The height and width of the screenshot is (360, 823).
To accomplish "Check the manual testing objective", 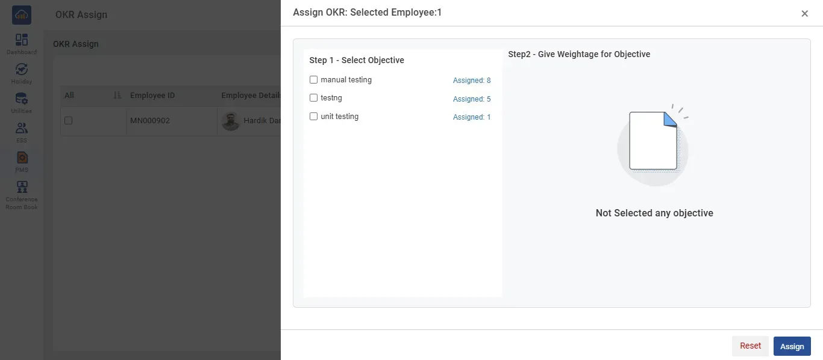I will [x=313, y=79].
